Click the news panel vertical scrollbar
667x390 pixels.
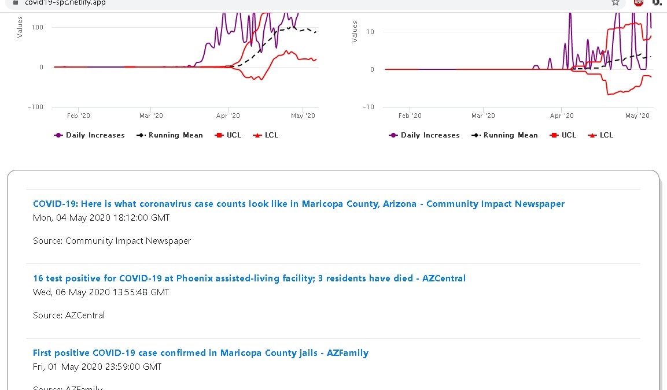click(661, 280)
